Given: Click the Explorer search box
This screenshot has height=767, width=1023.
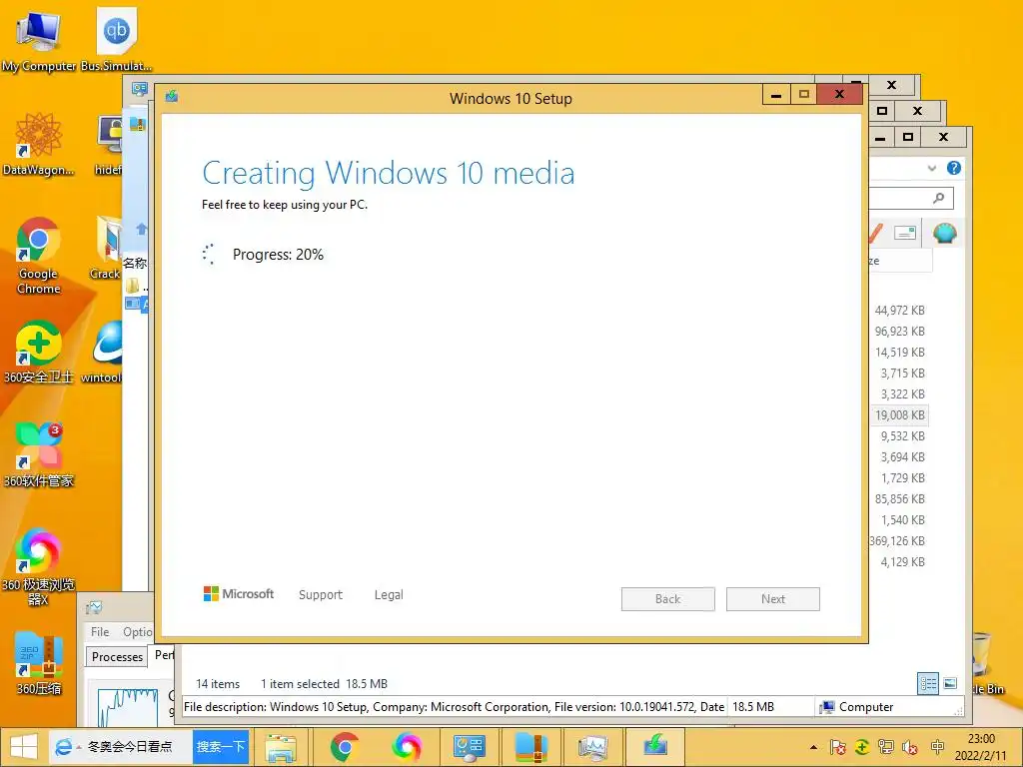Looking at the screenshot, I should pos(911,198).
